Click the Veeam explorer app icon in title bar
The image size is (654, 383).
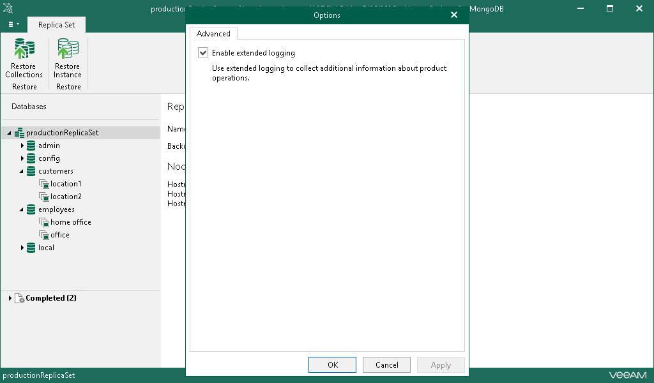pos(8,8)
